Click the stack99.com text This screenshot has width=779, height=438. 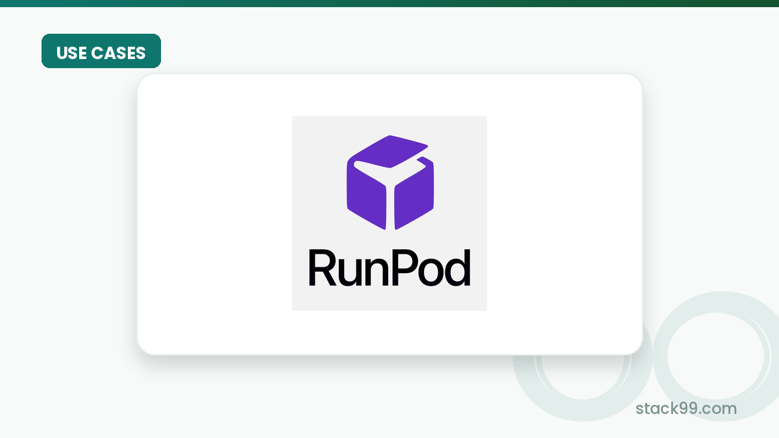pyautogui.click(x=686, y=409)
